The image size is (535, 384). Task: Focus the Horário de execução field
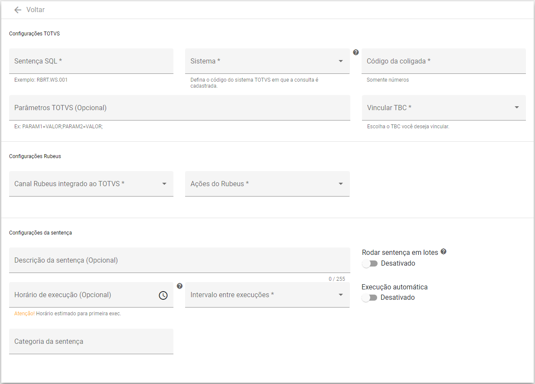pos(91,295)
